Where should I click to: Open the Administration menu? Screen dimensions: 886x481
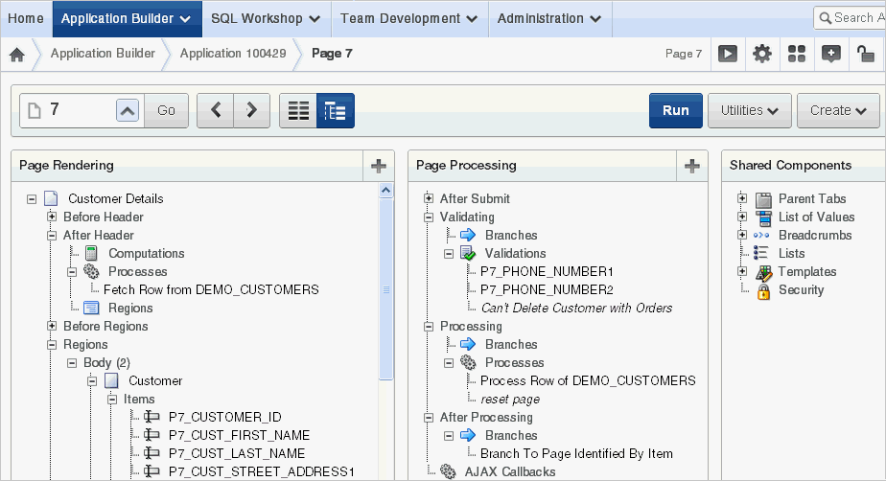click(x=549, y=18)
